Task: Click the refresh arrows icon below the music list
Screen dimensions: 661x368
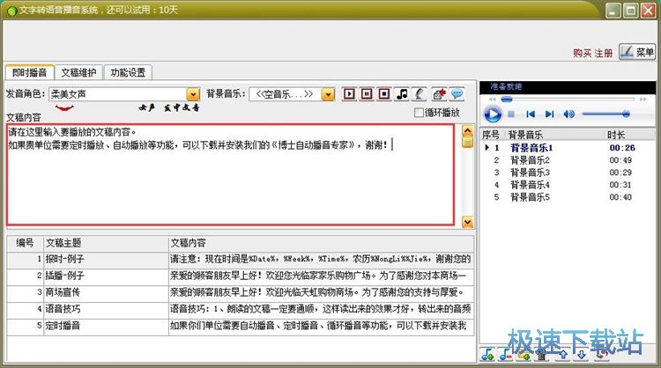Action: (x=602, y=356)
